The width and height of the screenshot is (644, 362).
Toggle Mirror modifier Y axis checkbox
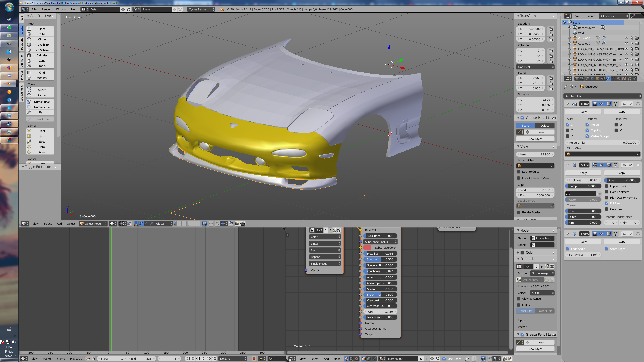[568, 130]
